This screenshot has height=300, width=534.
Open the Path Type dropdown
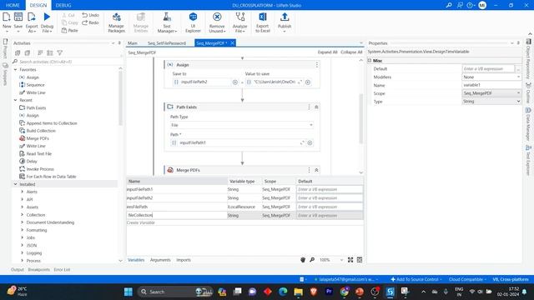tap(242, 125)
